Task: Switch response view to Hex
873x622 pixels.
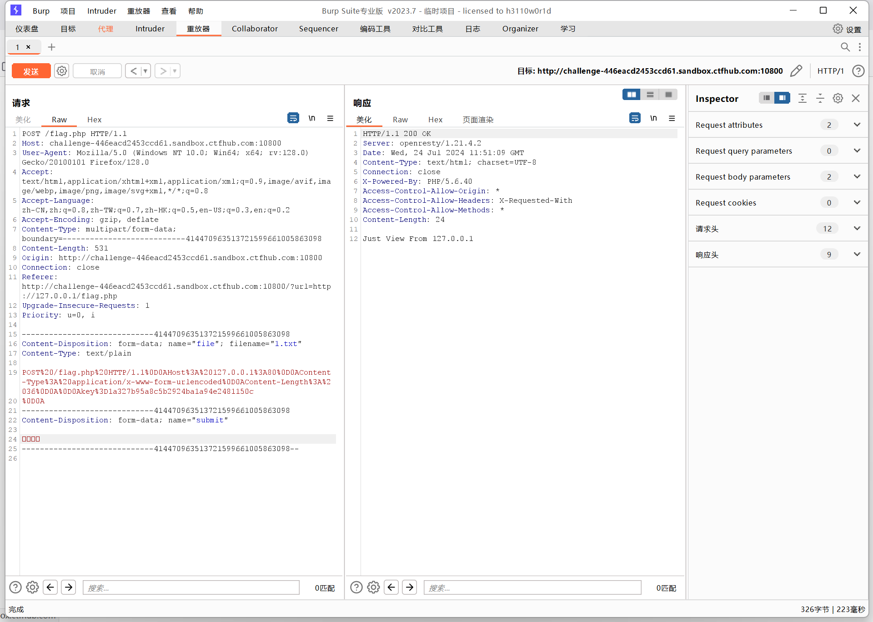Action: click(x=435, y=120)
